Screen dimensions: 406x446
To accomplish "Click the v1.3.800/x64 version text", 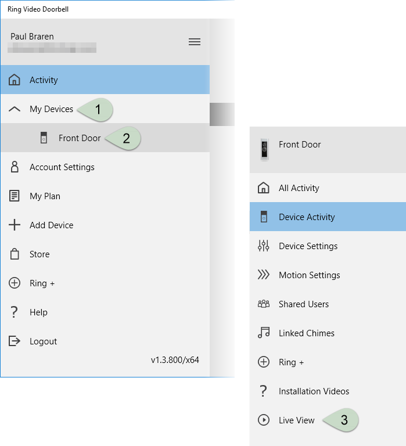I will coord(175,360).
